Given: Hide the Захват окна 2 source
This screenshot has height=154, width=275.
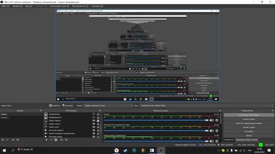Looking at the screenshot, I should (94, 124).
